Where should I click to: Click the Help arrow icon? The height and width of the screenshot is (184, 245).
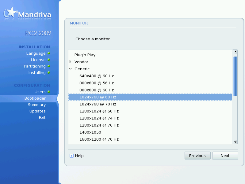pos(71,156)
